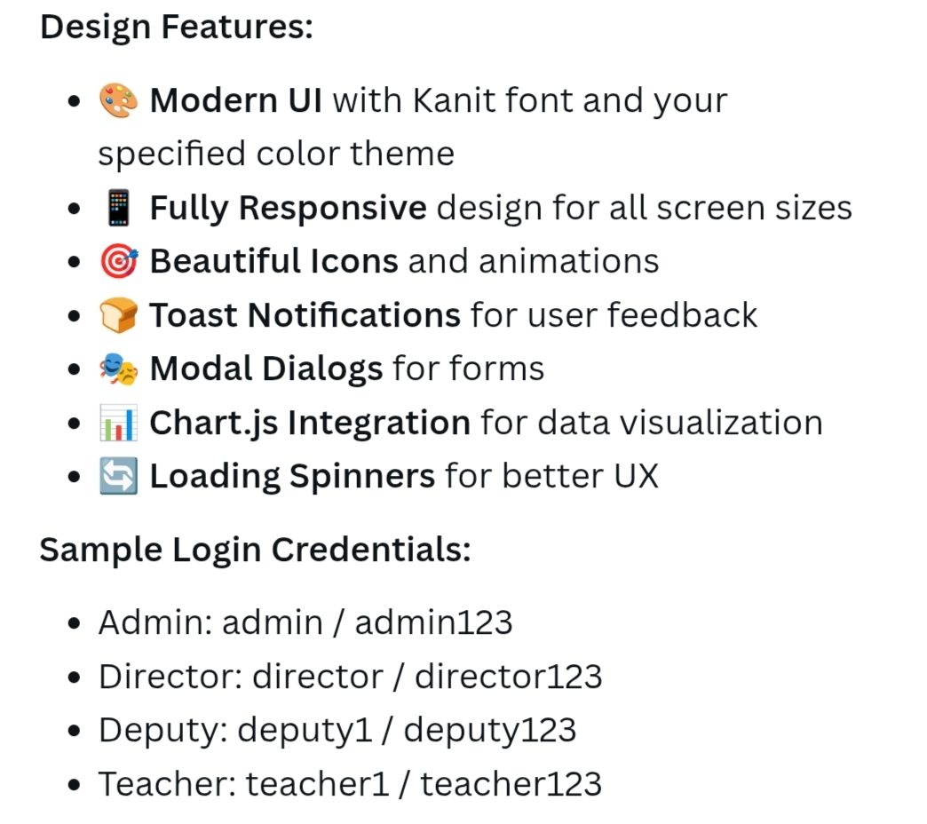Click the bread toast emoji icon

[118, 315]
